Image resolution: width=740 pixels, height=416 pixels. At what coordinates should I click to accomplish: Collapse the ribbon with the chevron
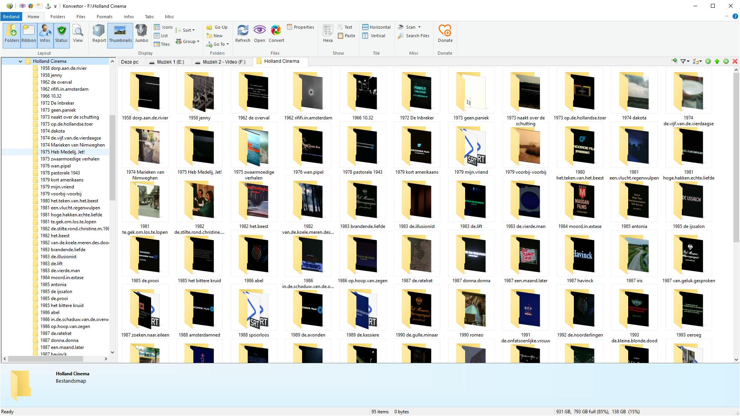click(726, 17)
